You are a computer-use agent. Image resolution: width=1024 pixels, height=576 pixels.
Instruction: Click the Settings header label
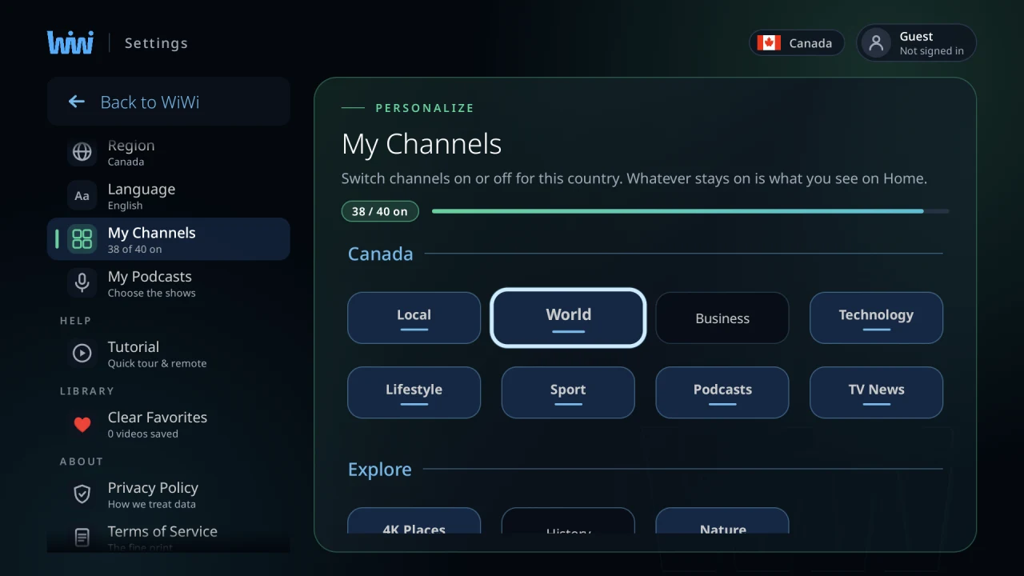[x=156, y=43]
